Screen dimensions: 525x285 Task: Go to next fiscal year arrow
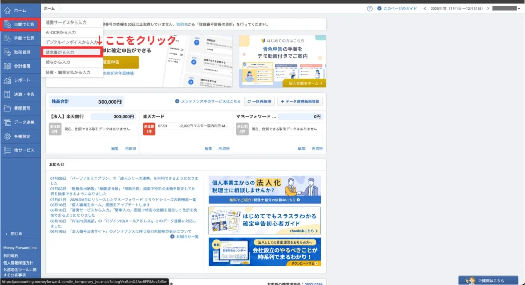tap(487, 9)
